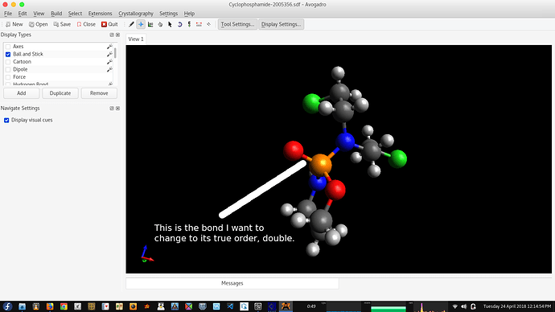Image resolution: width=555 pixels, height=312 pixels.
Task: Open Cartoon display settings wrench
Action: 109,62
